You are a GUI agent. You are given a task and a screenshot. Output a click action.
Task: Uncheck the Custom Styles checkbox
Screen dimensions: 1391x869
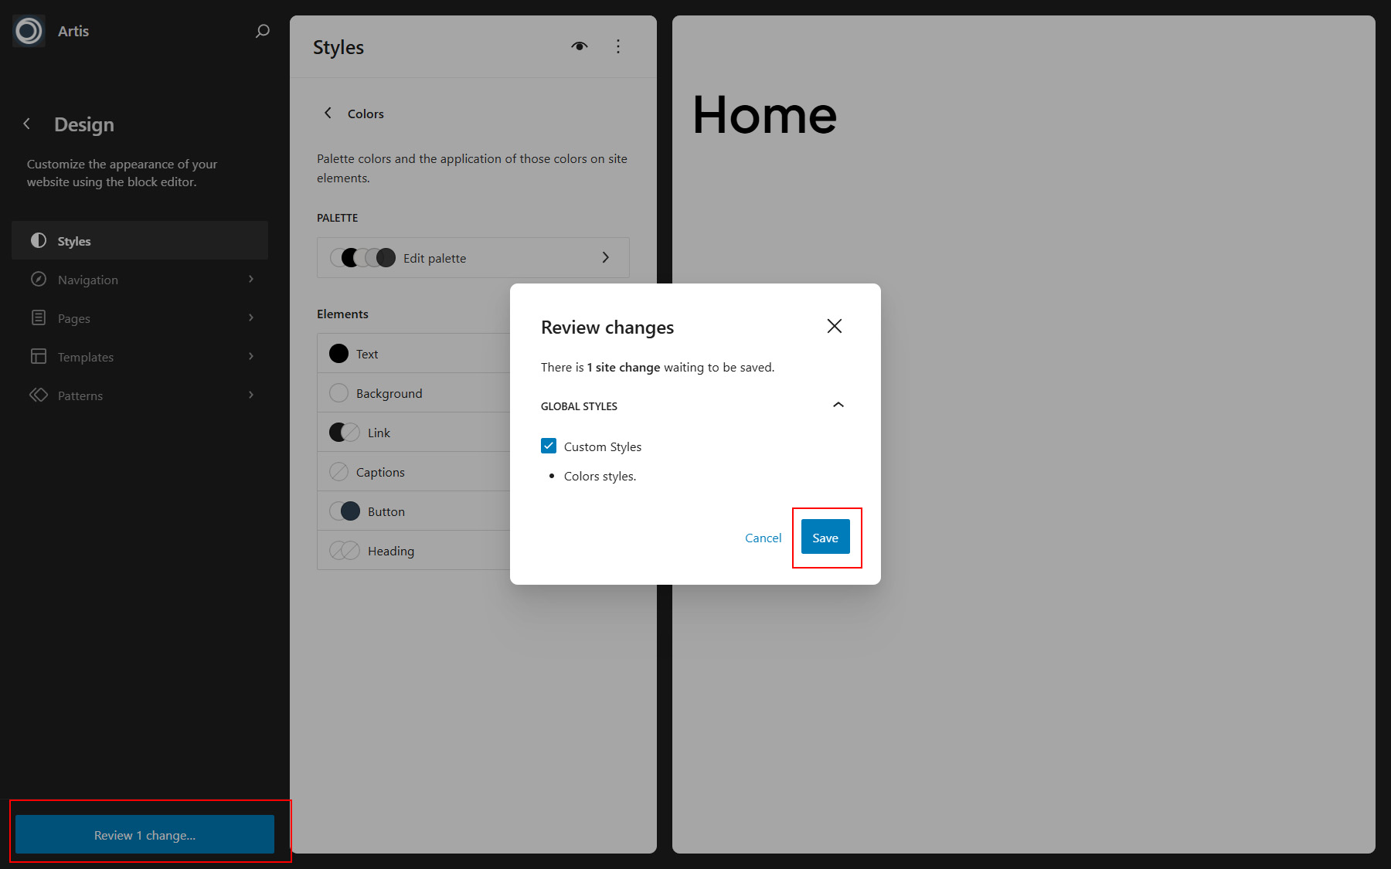coord(549,446)
